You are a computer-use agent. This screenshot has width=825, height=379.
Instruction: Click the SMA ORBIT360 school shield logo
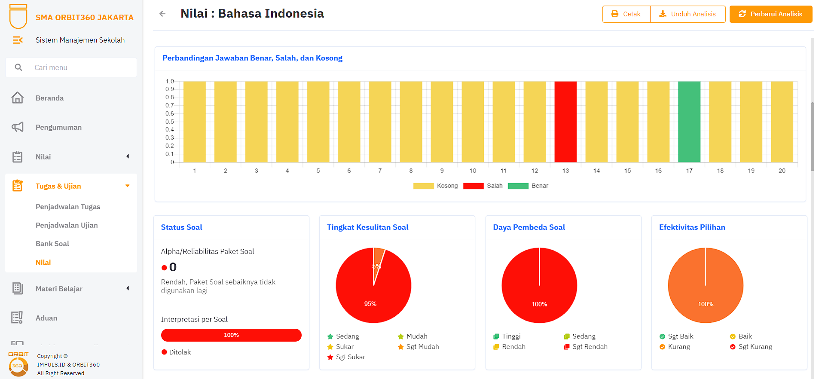click(x=18, y=16)
